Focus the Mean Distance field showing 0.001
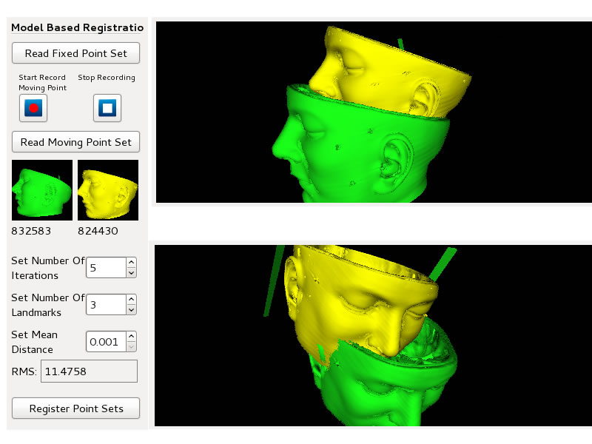 click(106, 342)
